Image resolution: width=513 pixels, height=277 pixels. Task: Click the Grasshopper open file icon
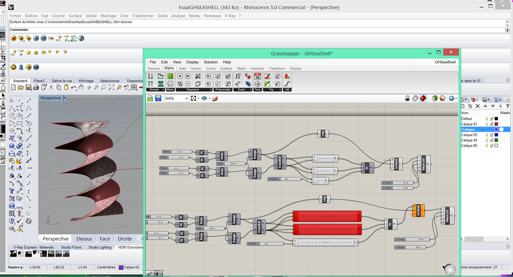coord(150,98)
